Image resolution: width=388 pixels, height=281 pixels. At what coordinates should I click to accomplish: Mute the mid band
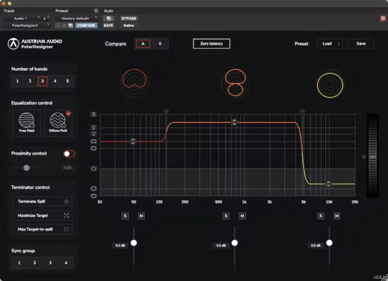pos(242,216)
